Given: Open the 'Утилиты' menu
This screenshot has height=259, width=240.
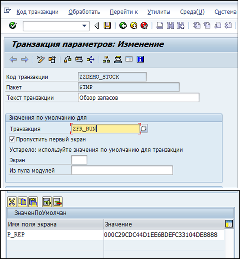Looking at the screenshot, I should click(158, 12).
